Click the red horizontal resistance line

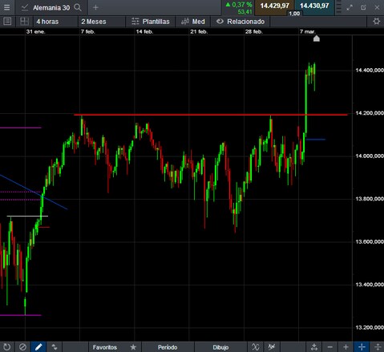pos(211,115)
